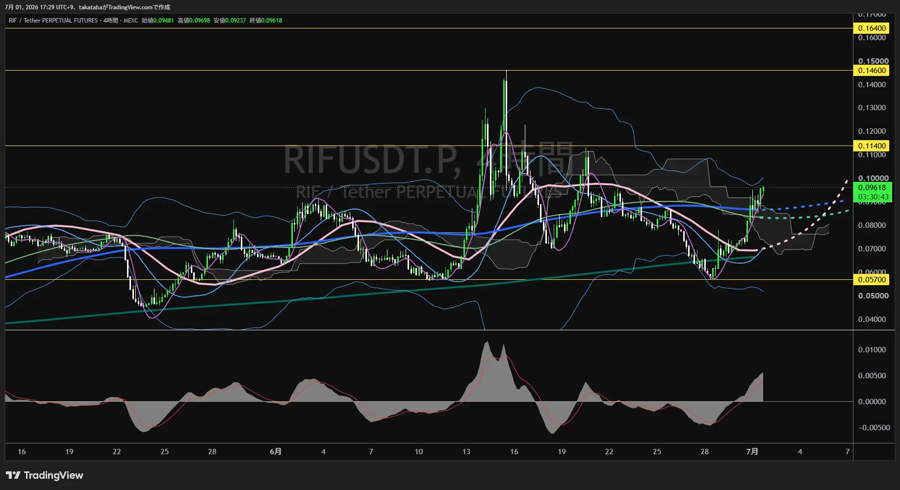Click the RIF / Tether PERPETUAL FUTURES symbol title
This screenshot has height=490, width=900.
coord(53,21)
